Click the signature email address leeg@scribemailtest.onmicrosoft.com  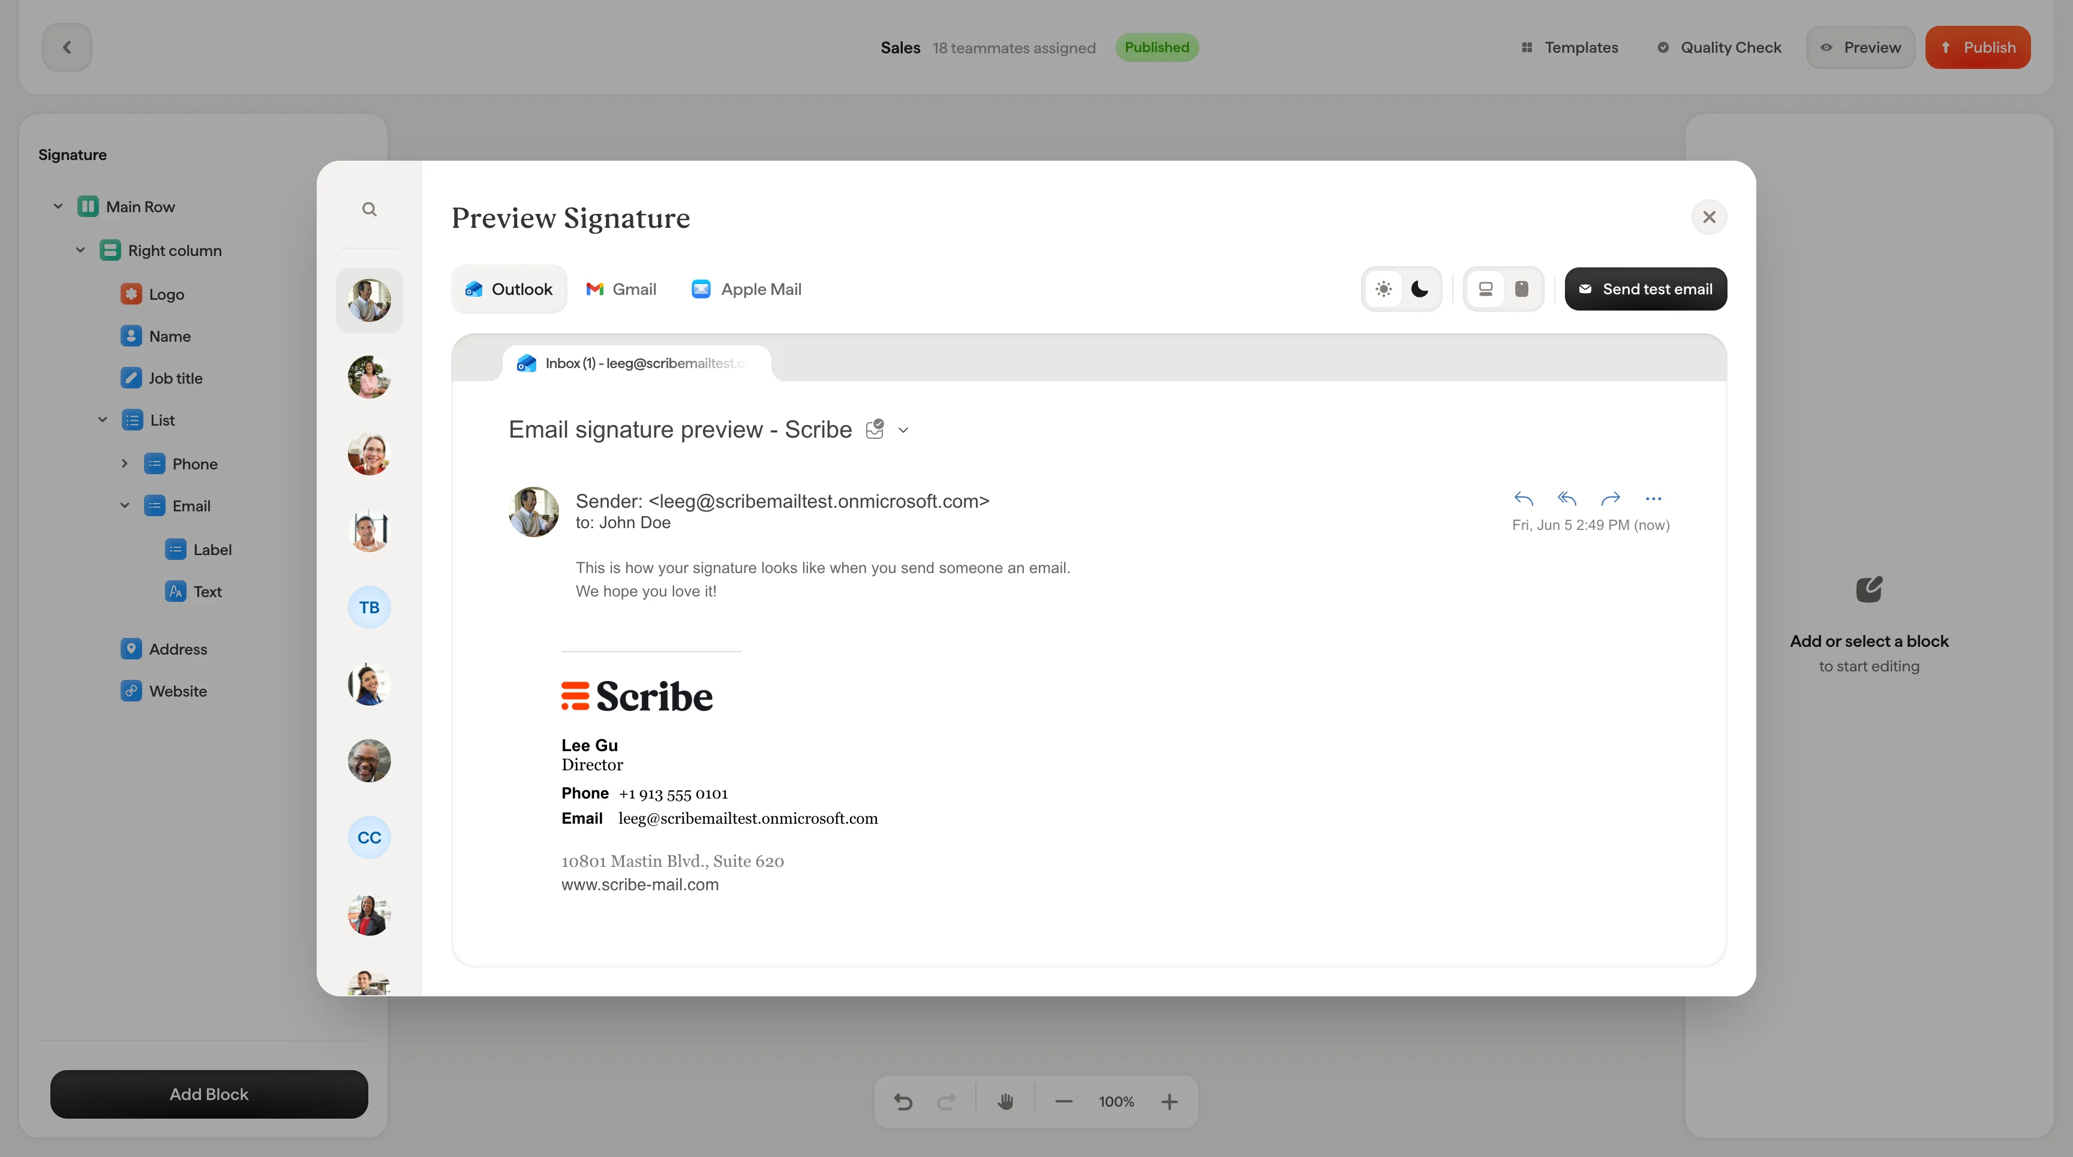coord(747,818)
